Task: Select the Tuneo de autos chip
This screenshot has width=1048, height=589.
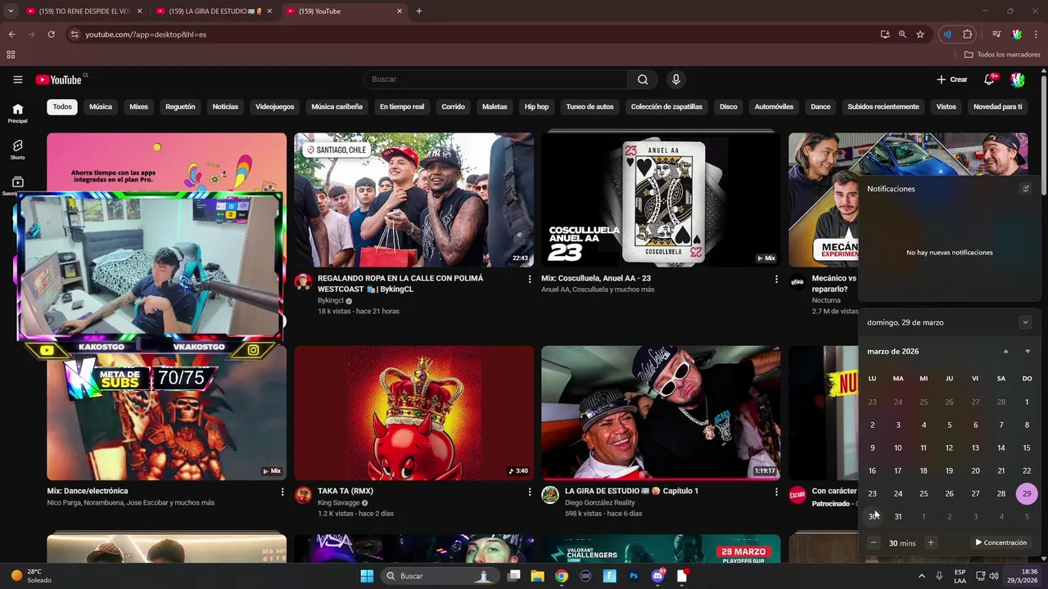Action: (589, 106)
